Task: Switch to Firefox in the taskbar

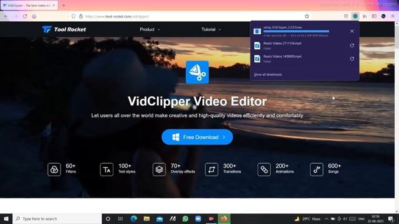Action: coord(224,218)
